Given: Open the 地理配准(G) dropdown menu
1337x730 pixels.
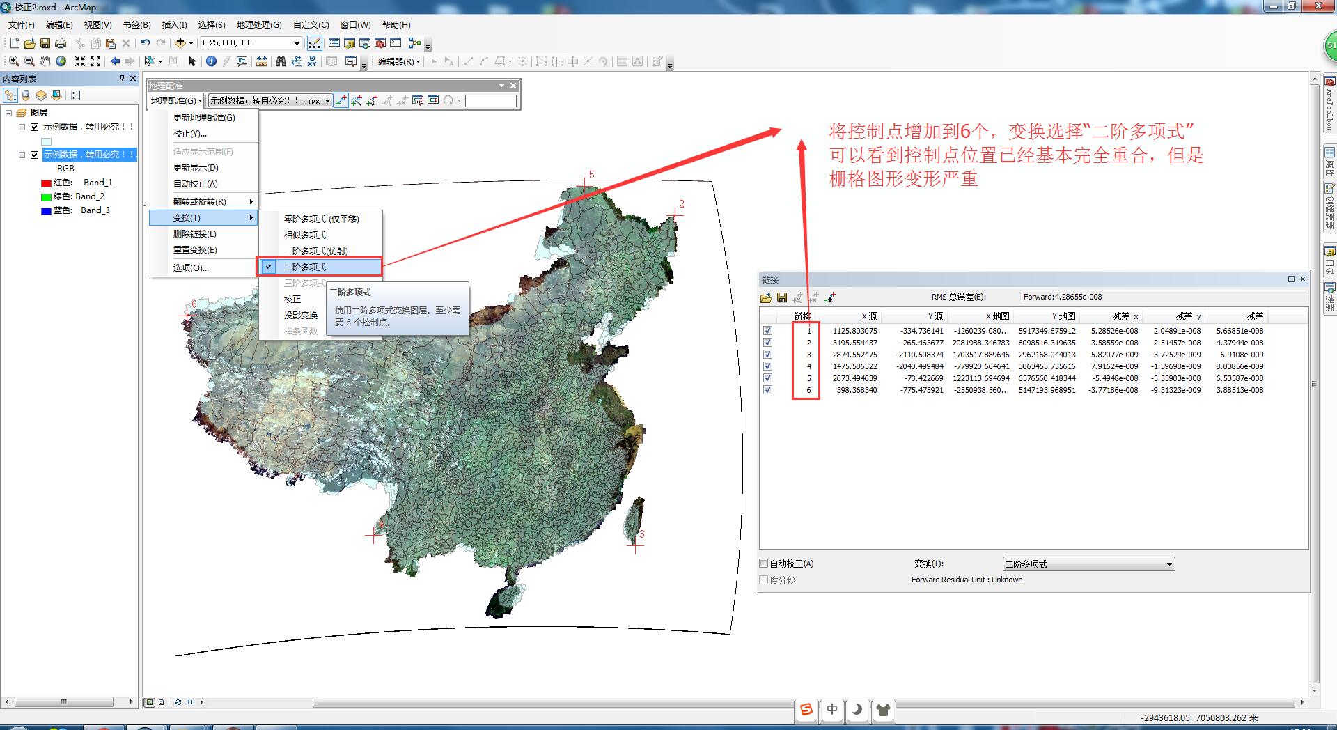Looking at the screenshot, I should click(176, 100).
